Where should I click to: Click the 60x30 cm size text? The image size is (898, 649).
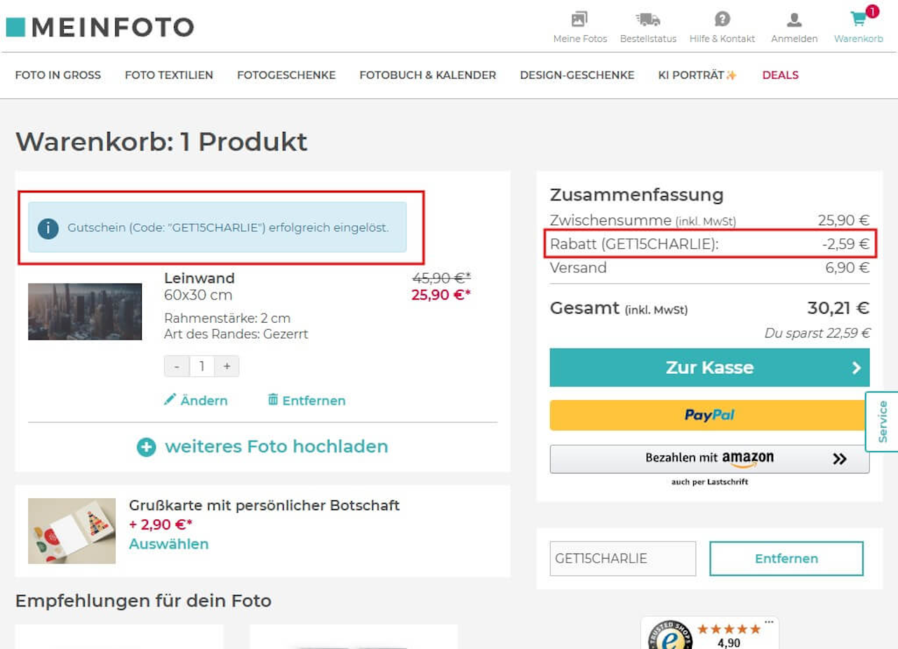198,295
